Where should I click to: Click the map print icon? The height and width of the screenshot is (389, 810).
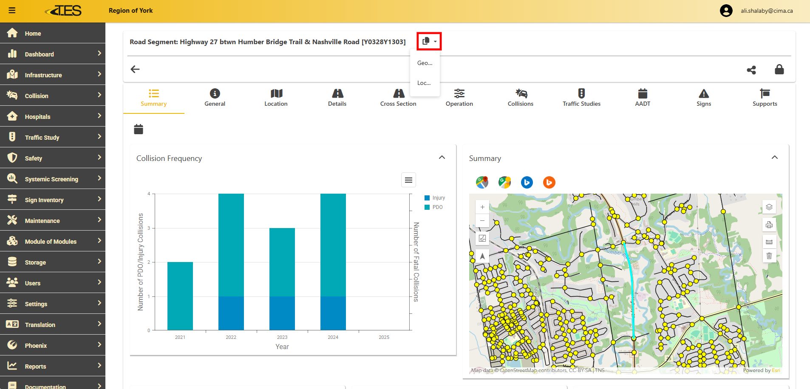click(x=769, y=225)
